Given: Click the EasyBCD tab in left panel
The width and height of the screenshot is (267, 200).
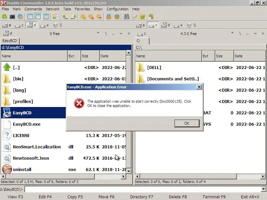Looking at the screenshot, I should coord(10,41).
